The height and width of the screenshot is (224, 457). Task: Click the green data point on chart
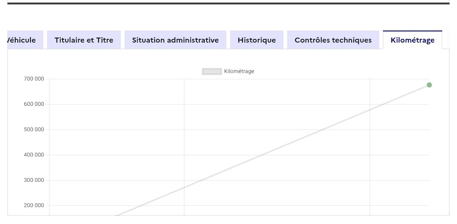(x=429, y=85)
